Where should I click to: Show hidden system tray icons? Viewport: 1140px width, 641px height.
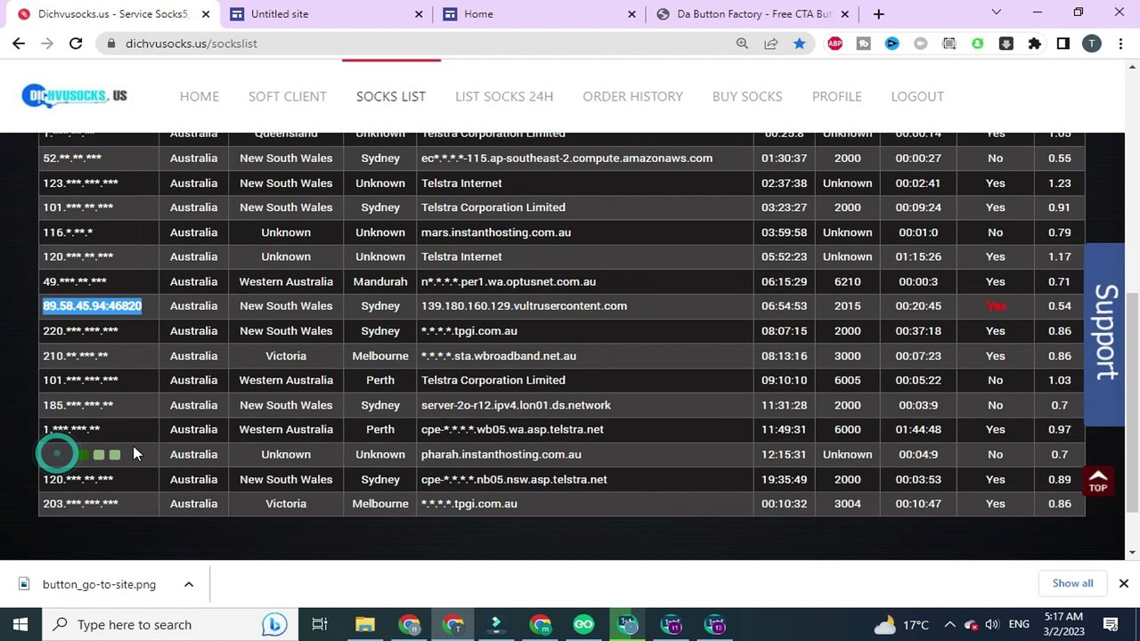click(949, 624)
